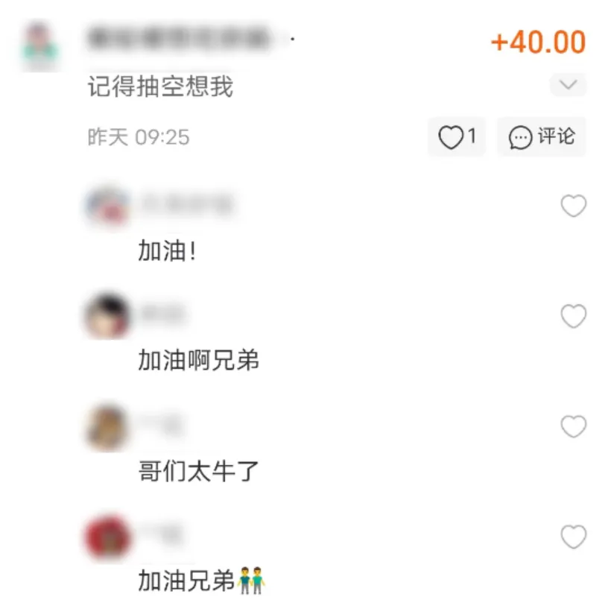The width and height of the screenshot is (602, 600).
Task: Tap the 加油! comment text
Action: coord(168,250)
